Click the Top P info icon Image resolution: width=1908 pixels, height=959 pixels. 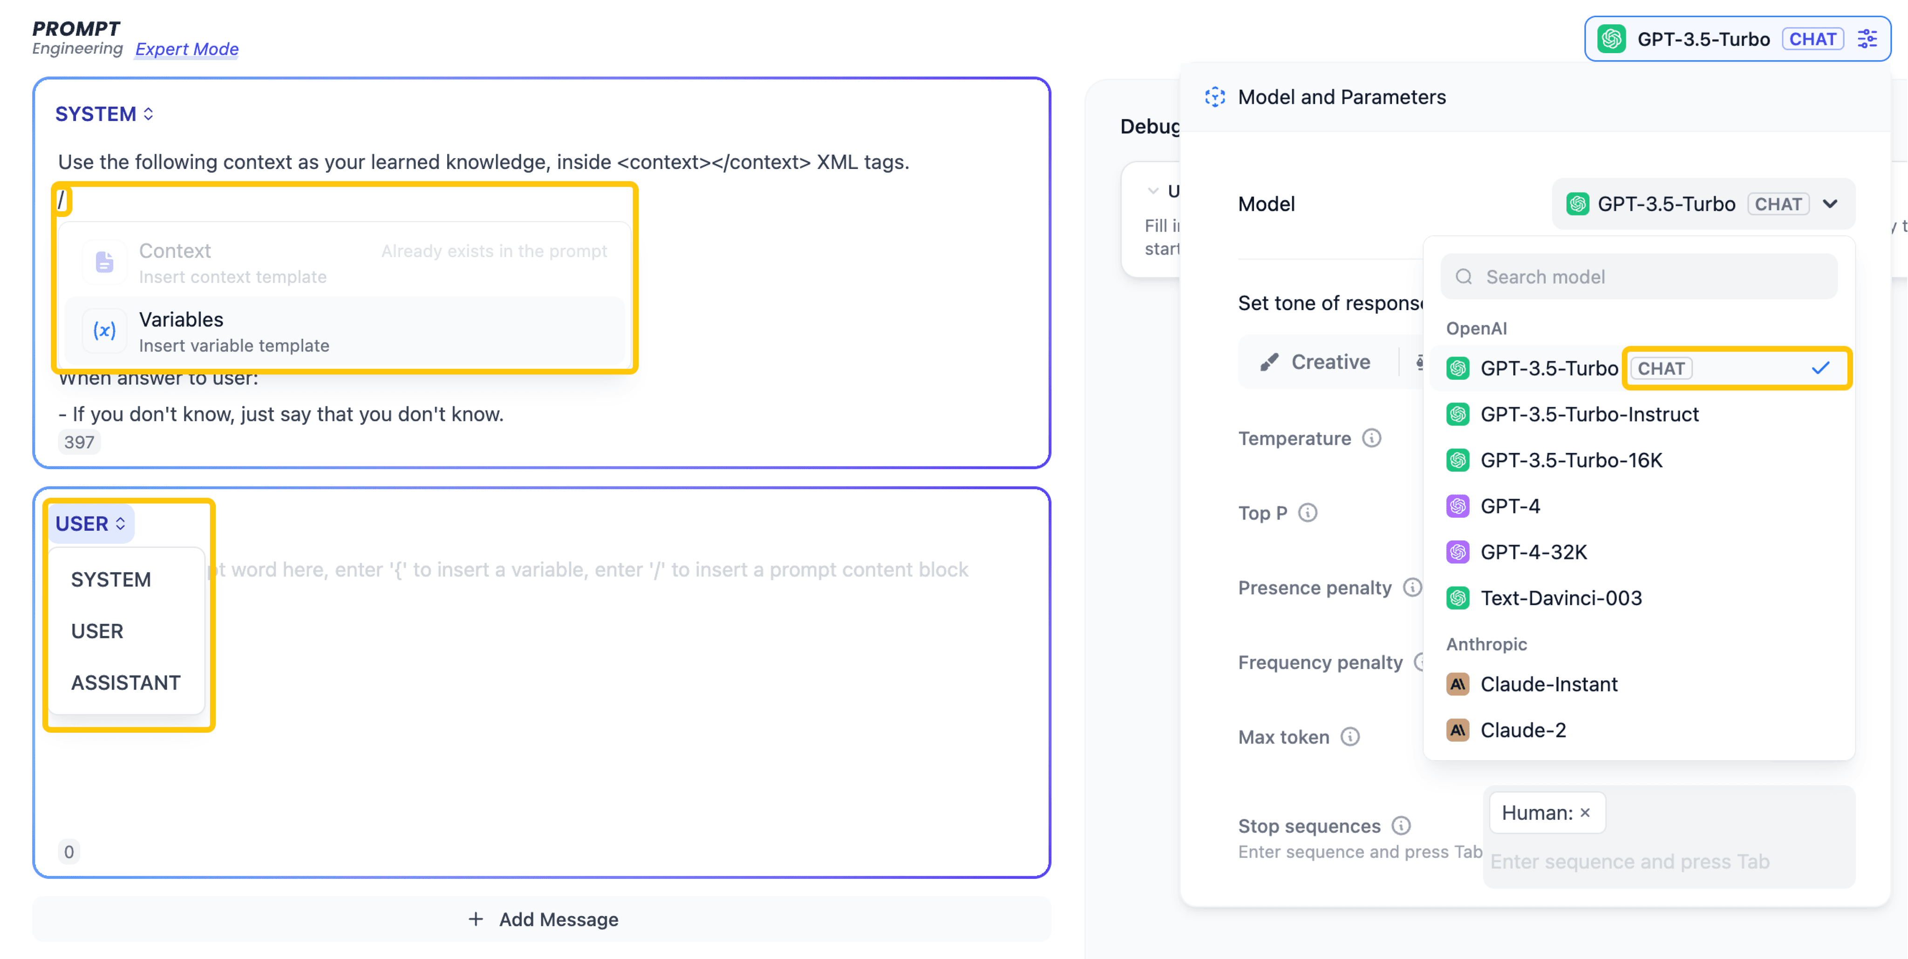click(1308, 513)
